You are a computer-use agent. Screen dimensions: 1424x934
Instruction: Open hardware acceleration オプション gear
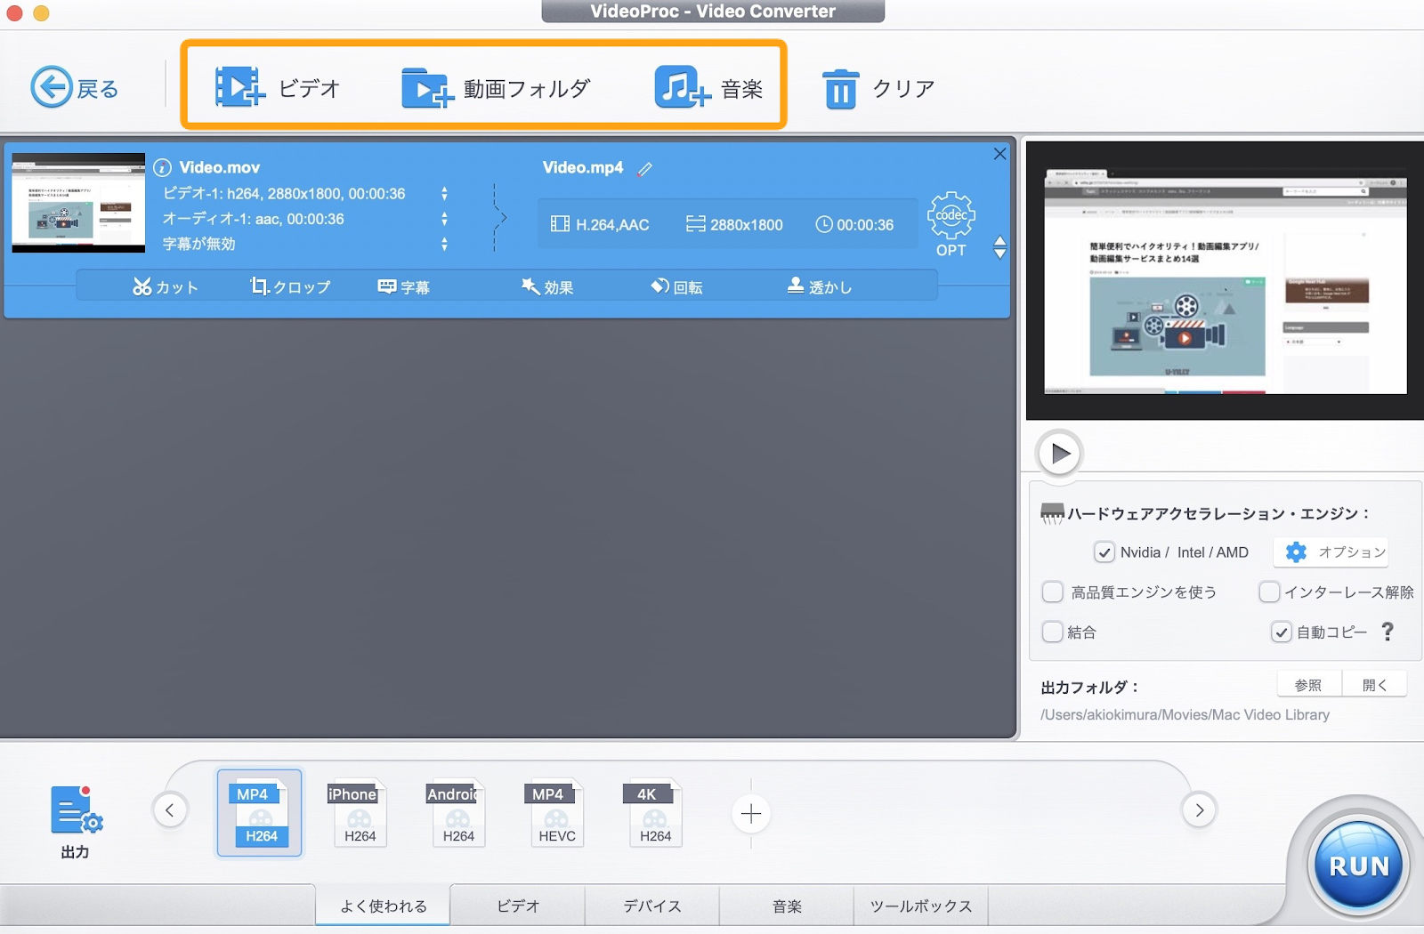click(1331, 552)
